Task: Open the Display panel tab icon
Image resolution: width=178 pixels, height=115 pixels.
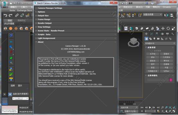Action: pyautogui.click(x=167, y=34)
